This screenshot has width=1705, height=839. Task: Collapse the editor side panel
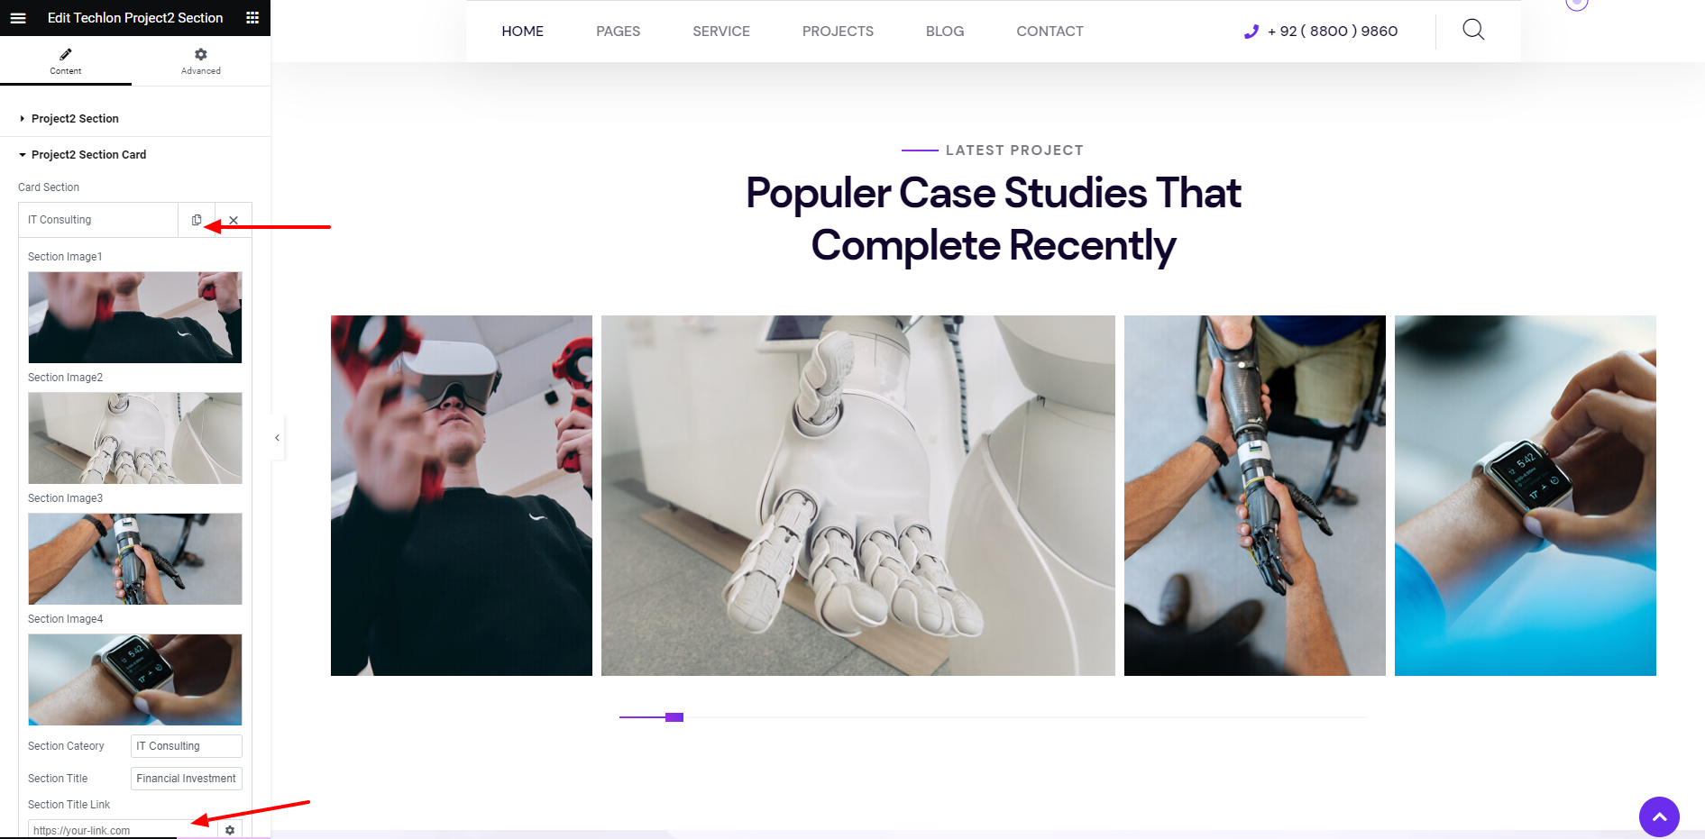pos(278,438)
